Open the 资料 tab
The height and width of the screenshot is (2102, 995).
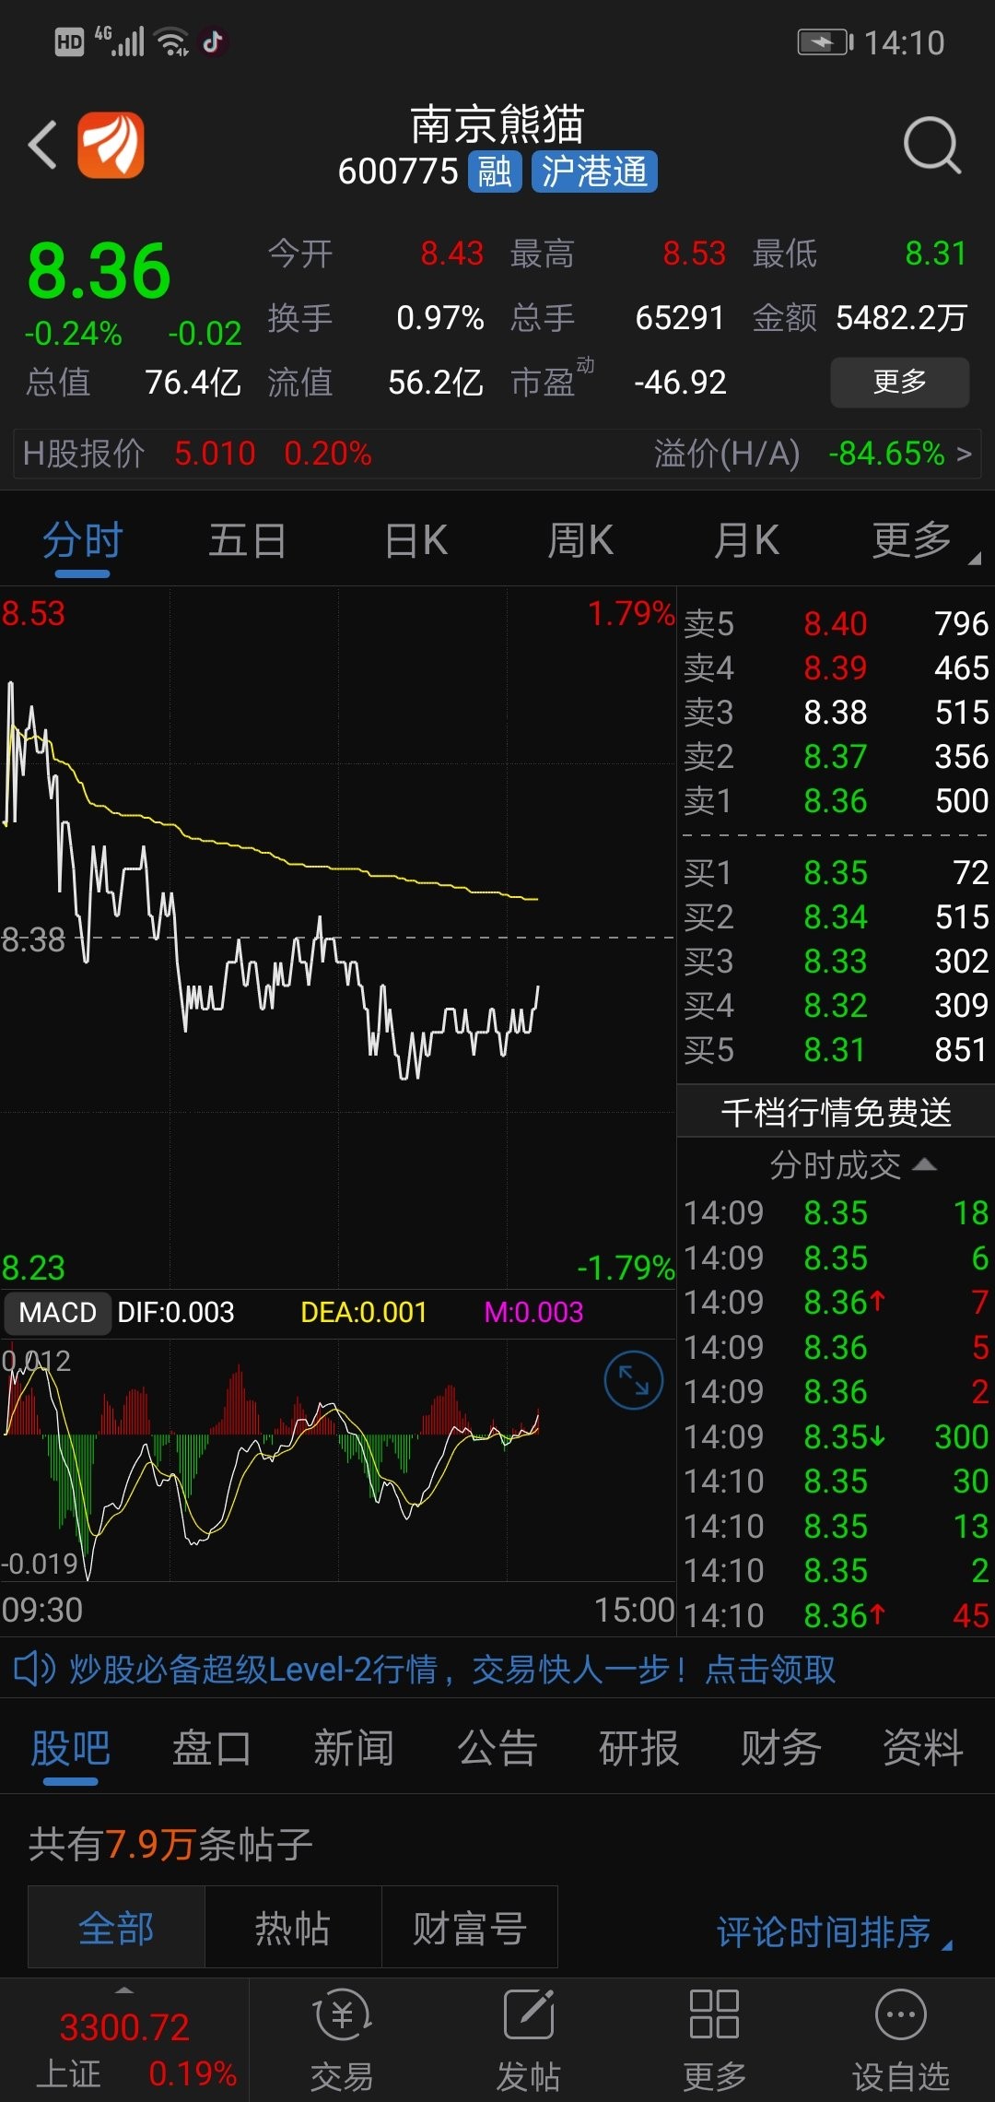coord(923,1748)
